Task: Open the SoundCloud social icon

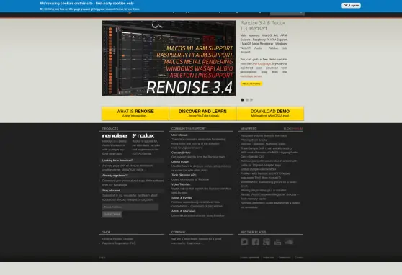Action: (x=289, y=242)
